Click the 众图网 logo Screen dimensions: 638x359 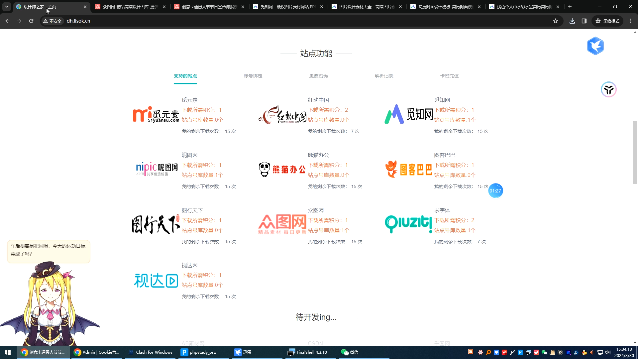pyautogui.click(x=282, y=224)
